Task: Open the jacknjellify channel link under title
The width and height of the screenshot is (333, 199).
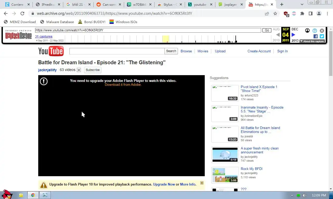Action: pyautogui.click(x=47, y=70)
